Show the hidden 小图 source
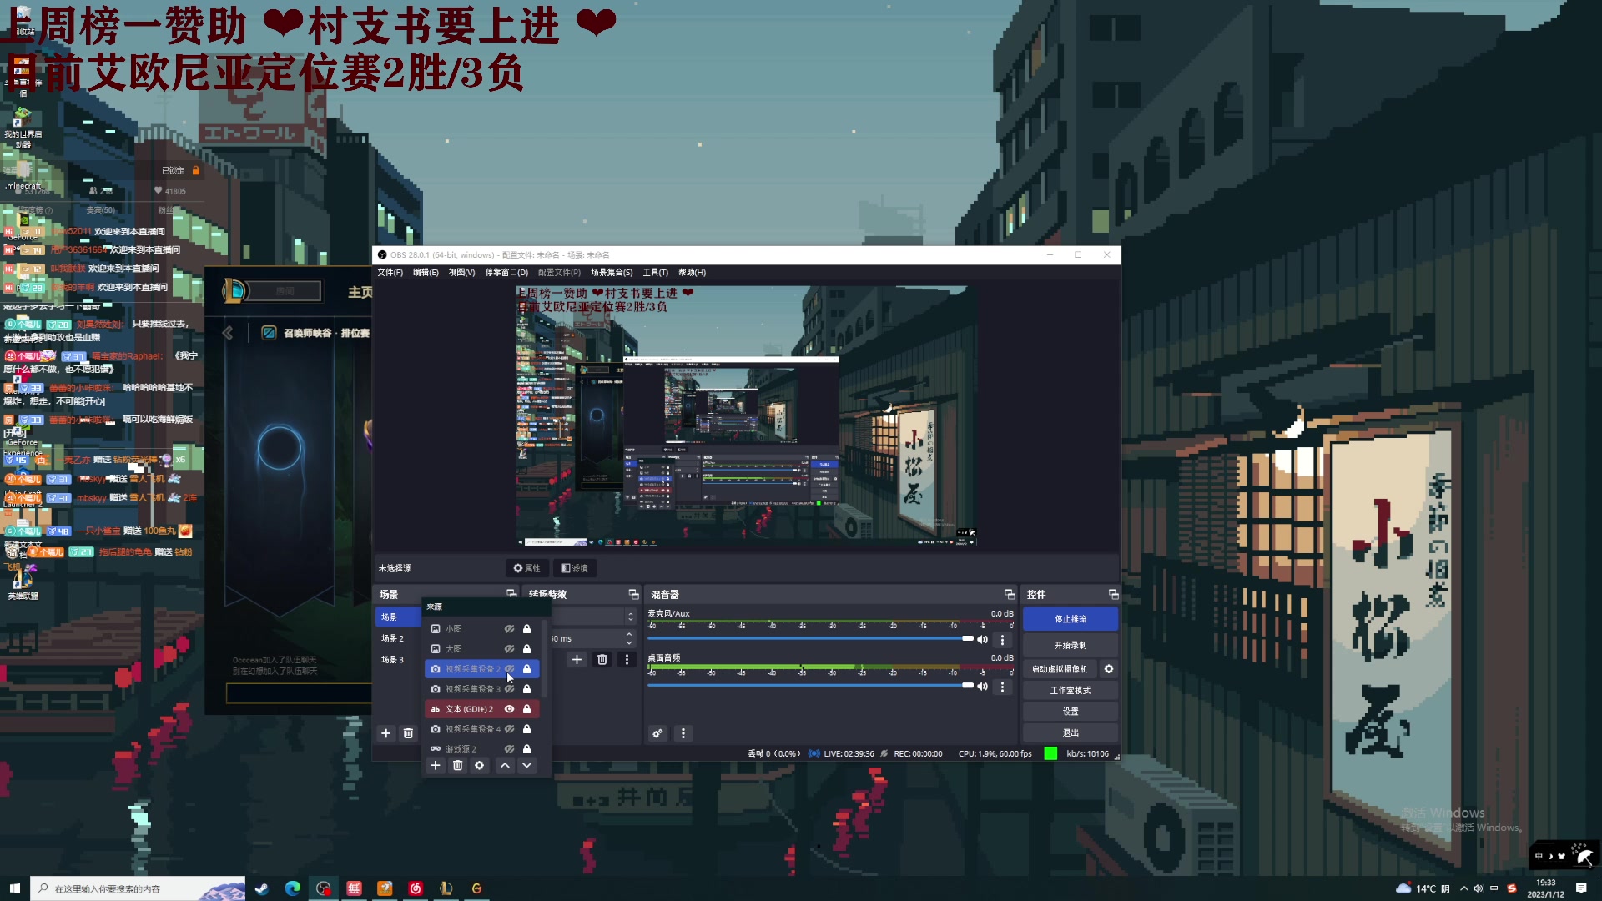 coord(509,629)
